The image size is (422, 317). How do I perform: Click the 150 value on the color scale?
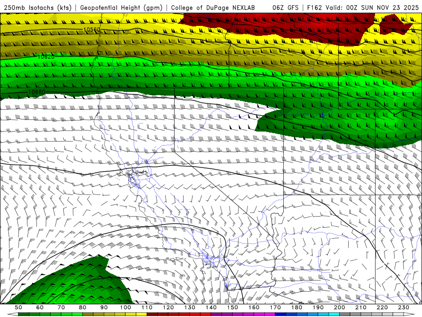pyautogui.click(x=232, y=307)
